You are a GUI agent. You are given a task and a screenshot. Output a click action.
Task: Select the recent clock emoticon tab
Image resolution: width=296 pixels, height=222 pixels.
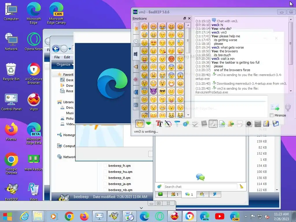pos(136,41)
